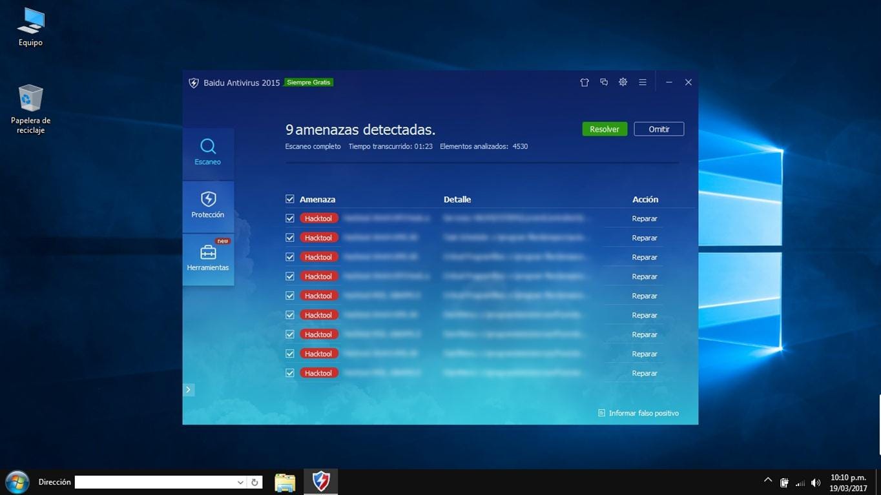Viewport: 881px width, 495px height.
Task: Click the 'Elementos analizados: 4530' text
Action: coord(484,146)
